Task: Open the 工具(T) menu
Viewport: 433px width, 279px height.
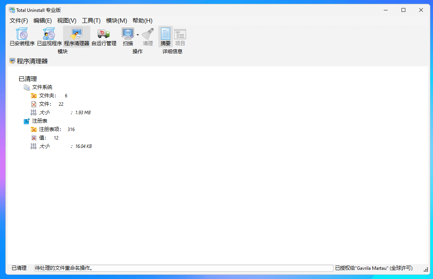Action: pos(91,21)
